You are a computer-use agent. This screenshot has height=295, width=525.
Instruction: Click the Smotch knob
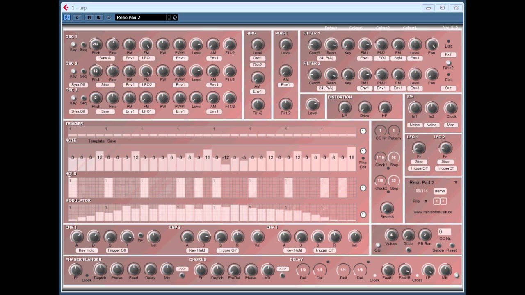click(x=387, y=208)
